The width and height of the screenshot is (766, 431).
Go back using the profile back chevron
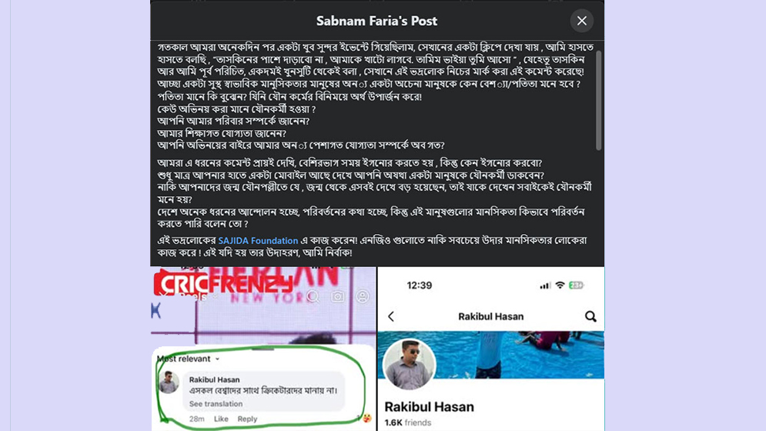coord(391,316)
